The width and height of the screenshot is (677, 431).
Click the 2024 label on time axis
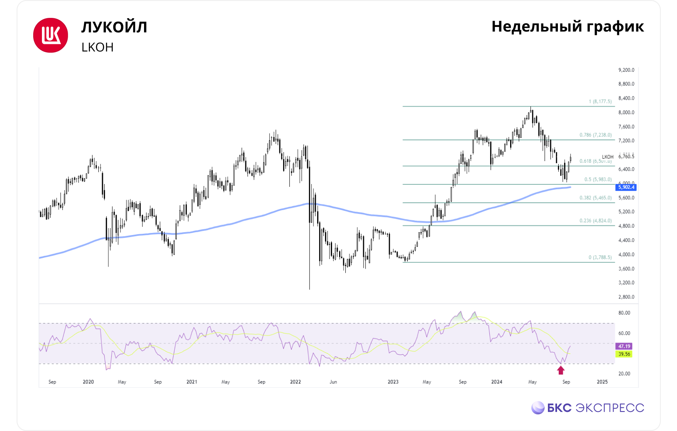pyautogui.click(x=497, y=382)
